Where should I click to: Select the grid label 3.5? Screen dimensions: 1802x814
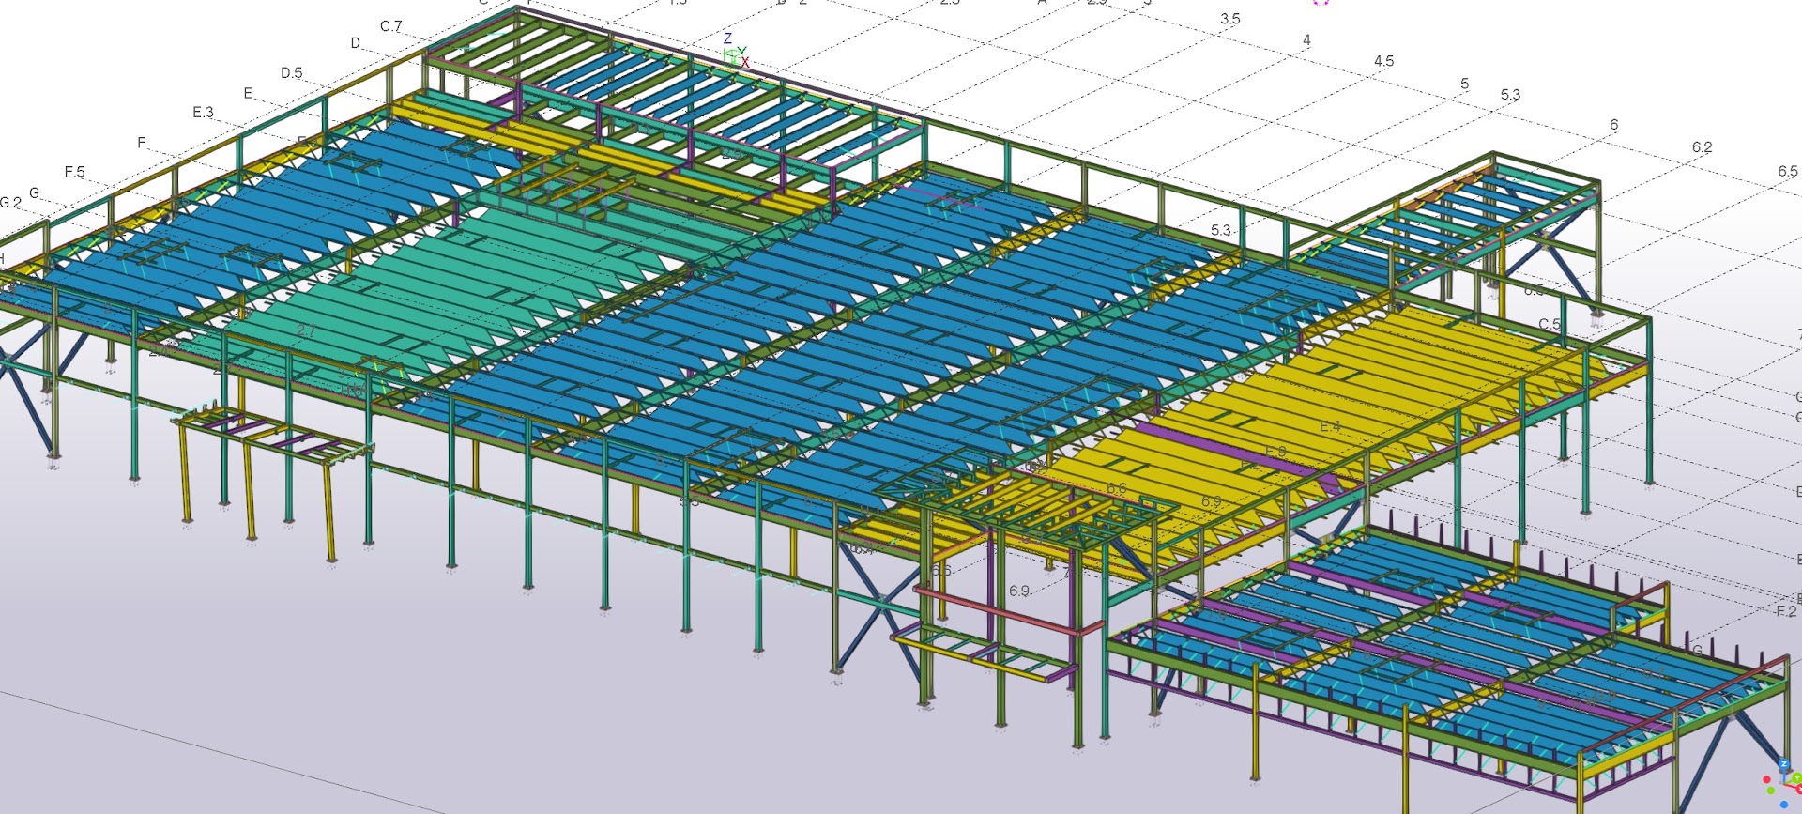pos(1229,19)
